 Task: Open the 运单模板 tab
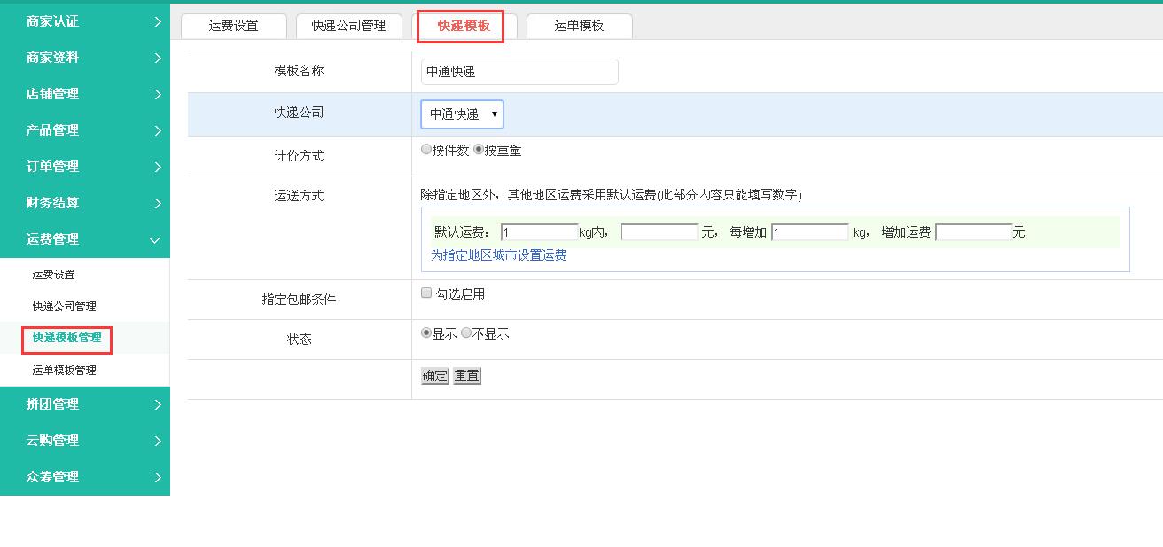click(579, 26)
